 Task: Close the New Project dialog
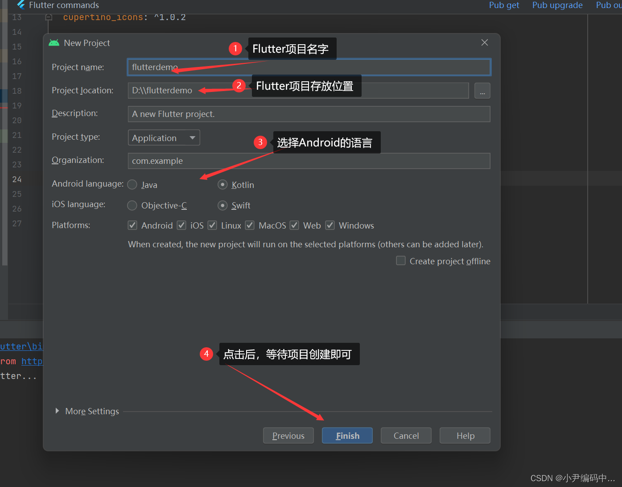(x=485, y=42)
